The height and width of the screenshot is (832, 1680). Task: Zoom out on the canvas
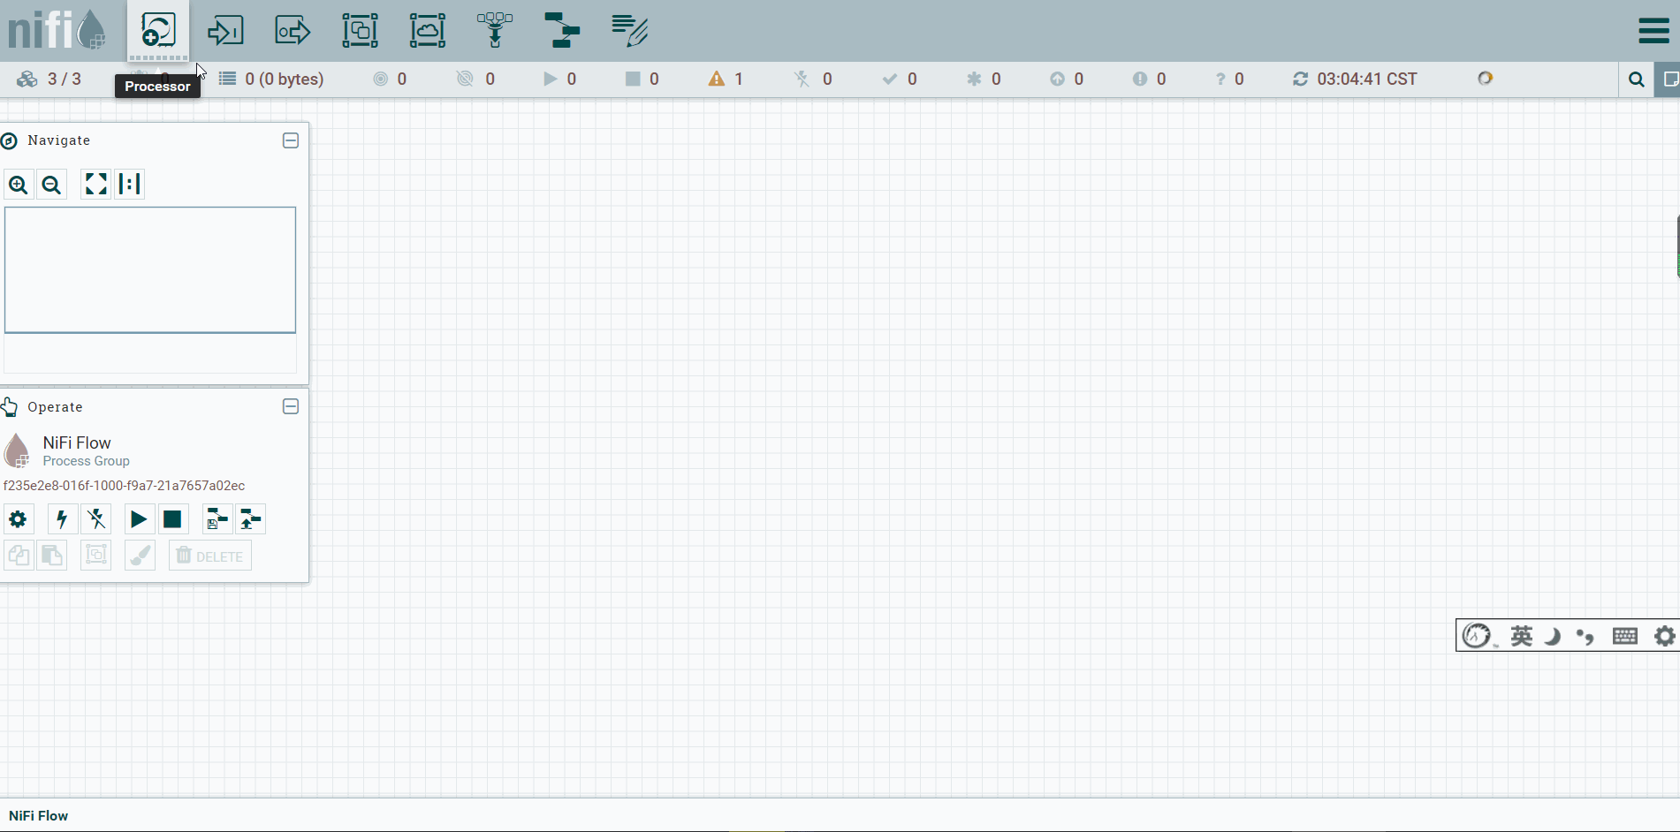pos(52,185)
